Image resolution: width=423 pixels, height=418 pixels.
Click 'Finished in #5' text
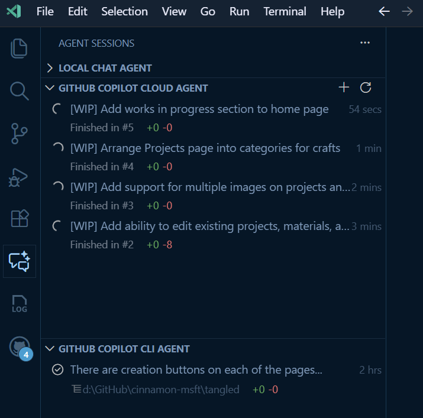102,128
